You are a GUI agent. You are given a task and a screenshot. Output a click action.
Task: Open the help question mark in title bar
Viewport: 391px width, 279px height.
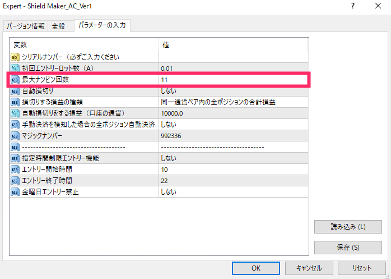click(353, 6)
